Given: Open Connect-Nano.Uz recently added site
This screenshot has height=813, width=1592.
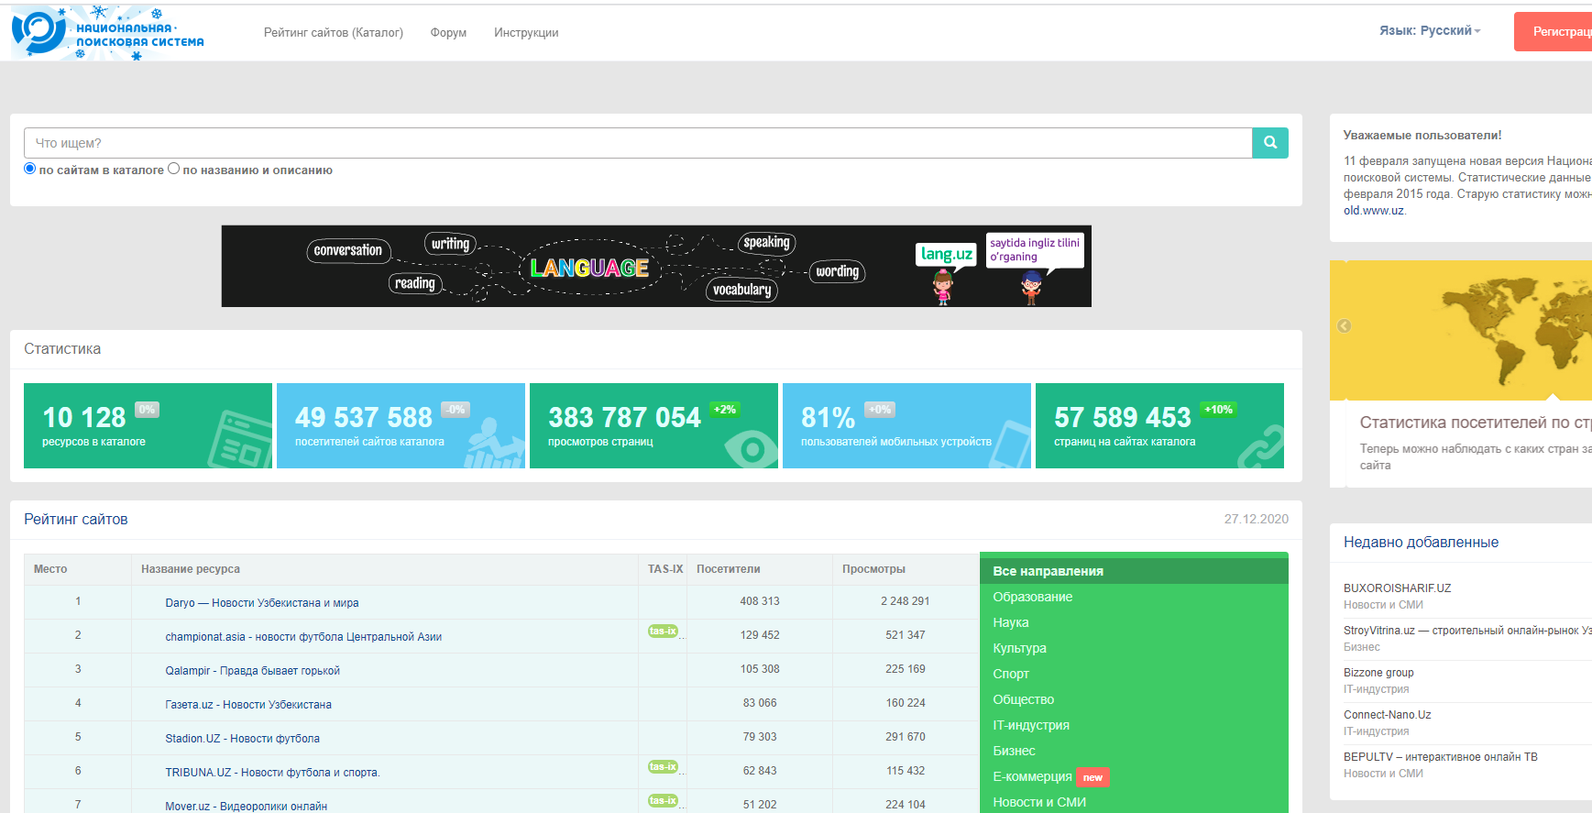Looking at the screenshot, I should coord(1387,715).
